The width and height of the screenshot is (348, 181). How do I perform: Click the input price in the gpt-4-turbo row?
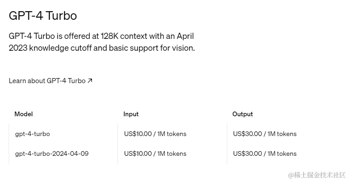coord(155,134)
